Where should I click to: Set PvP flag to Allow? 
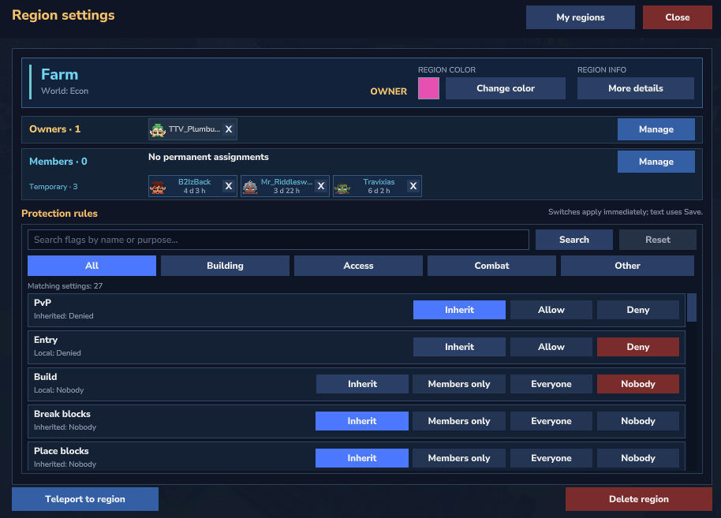(x=551, y=310)
